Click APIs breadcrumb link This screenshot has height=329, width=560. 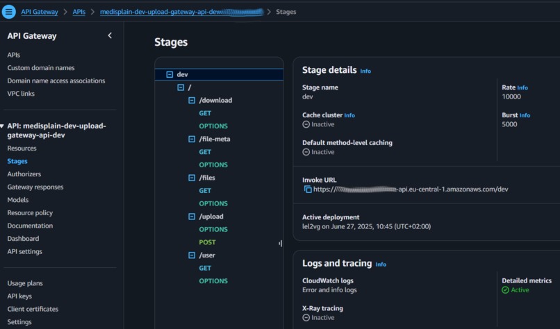point(79,12)
